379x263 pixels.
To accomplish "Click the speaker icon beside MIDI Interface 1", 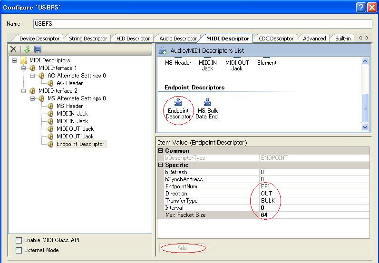I will 32,68.
